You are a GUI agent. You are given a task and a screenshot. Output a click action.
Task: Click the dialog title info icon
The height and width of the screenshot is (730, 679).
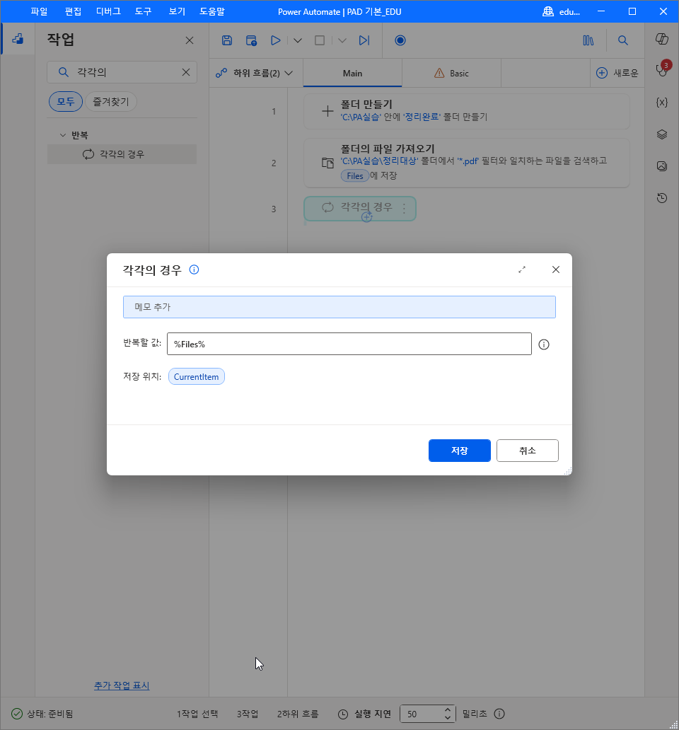(194, 270)
